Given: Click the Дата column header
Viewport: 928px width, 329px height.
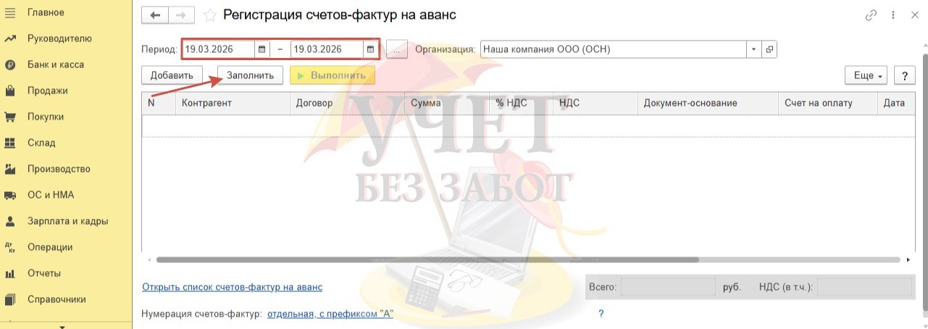Looking at the screenshot, I should 896,103.
